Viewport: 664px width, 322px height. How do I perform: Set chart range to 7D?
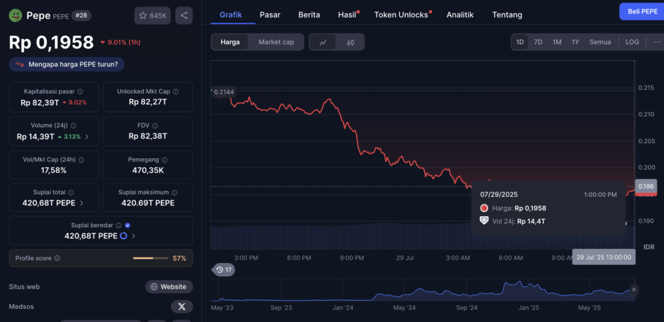[538, 42]
